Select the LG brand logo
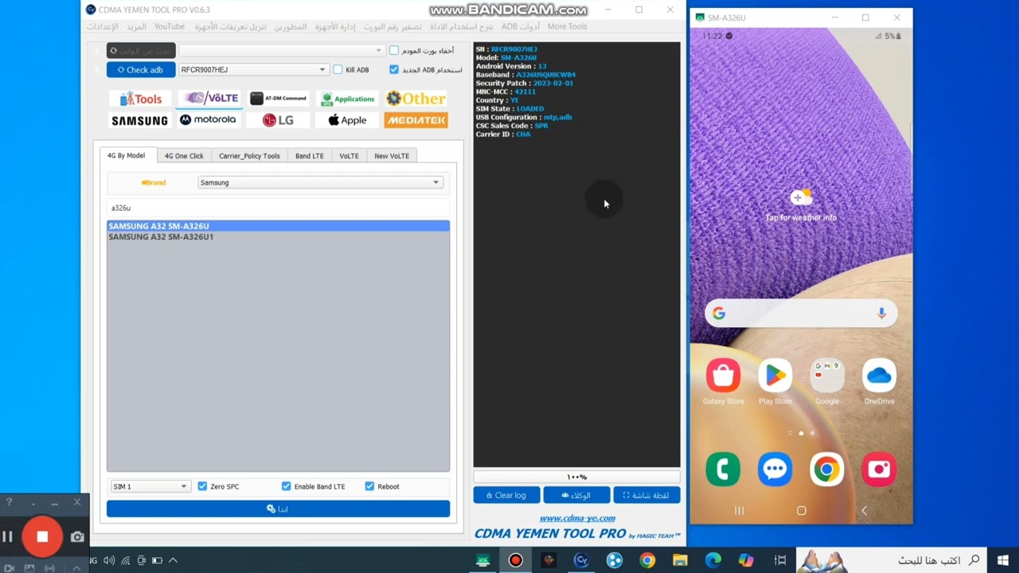This screenshot has width=1019, height=573. click(x=279, y=120)
